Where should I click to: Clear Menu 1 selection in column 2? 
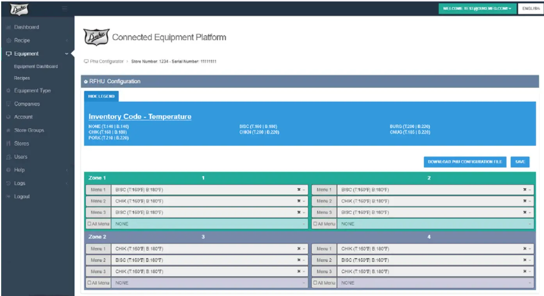[525, 190]
